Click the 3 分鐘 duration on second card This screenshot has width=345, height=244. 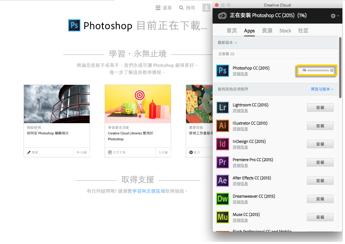click(x=163, y=152)
